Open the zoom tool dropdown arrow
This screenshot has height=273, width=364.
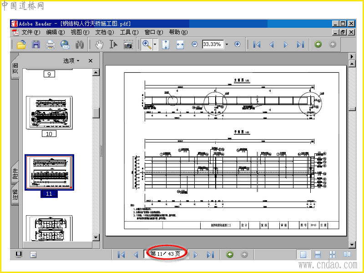coord(155,45)
